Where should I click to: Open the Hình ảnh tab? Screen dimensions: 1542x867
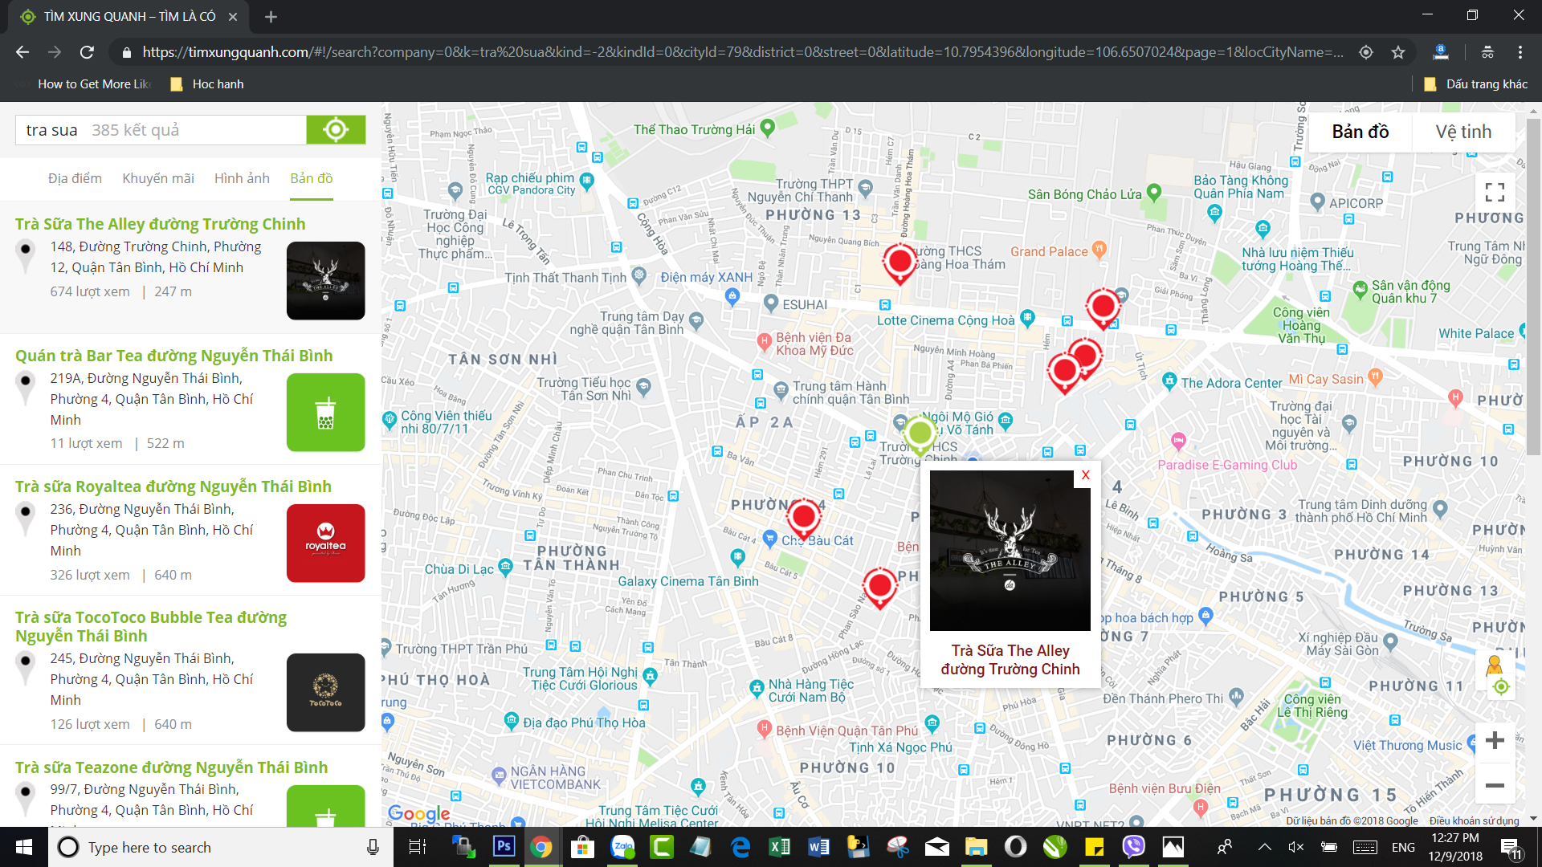(x=242, y=178)
